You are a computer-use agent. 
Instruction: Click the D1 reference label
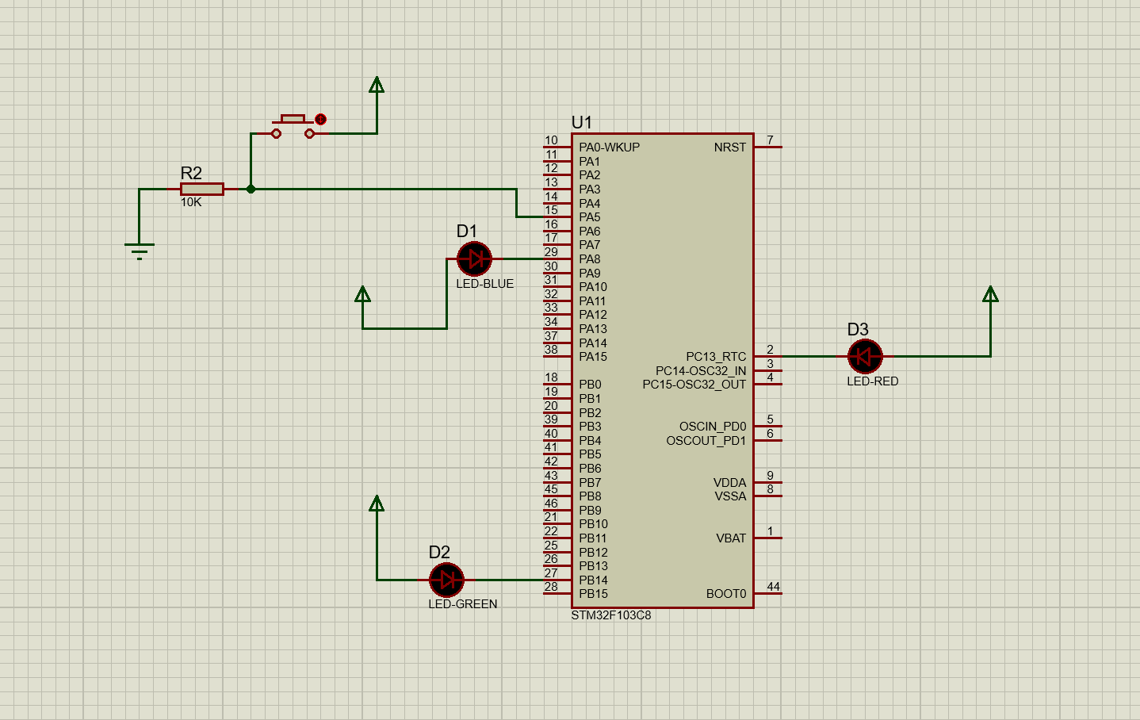pos(467,231)
